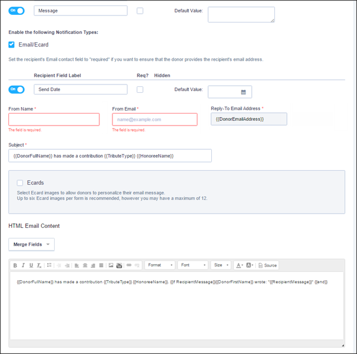Click the Reply-To Email Address field

[x=249, y=119]
